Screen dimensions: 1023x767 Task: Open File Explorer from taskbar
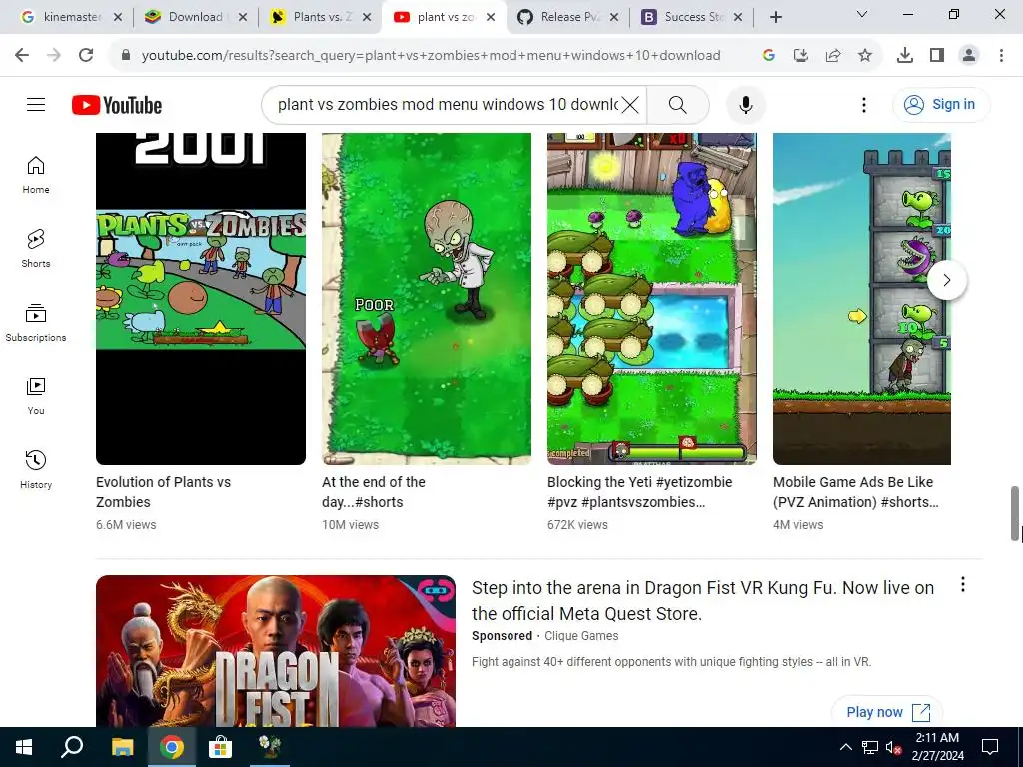click(x=122, y=747)
